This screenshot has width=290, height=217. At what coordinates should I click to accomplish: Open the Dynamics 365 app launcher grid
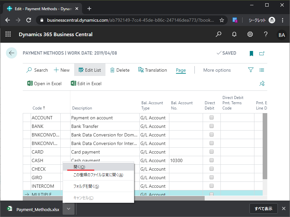click(x=8, y=34)
